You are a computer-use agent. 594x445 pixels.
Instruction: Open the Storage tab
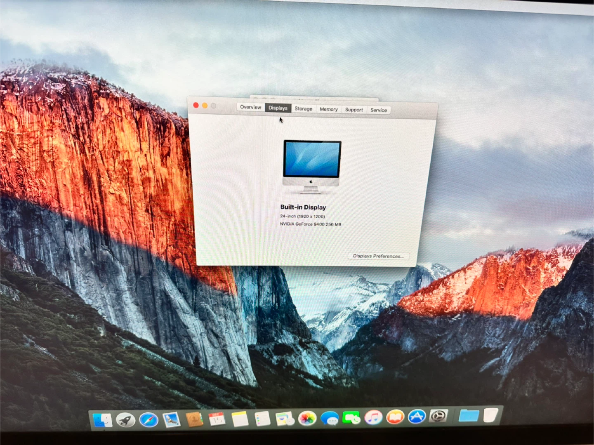(303, 109)
